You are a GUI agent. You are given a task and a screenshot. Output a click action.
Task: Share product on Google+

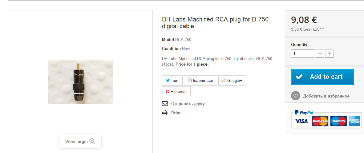[x=232, y=81]
